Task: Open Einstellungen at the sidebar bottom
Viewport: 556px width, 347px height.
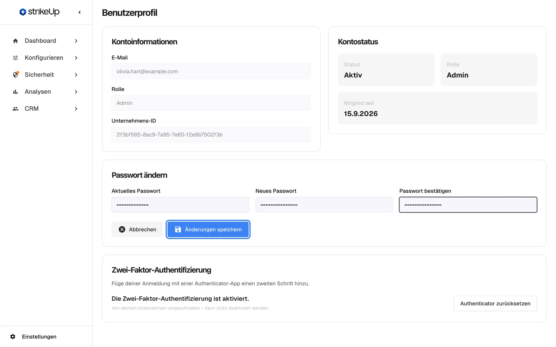Action: point(39,337)
